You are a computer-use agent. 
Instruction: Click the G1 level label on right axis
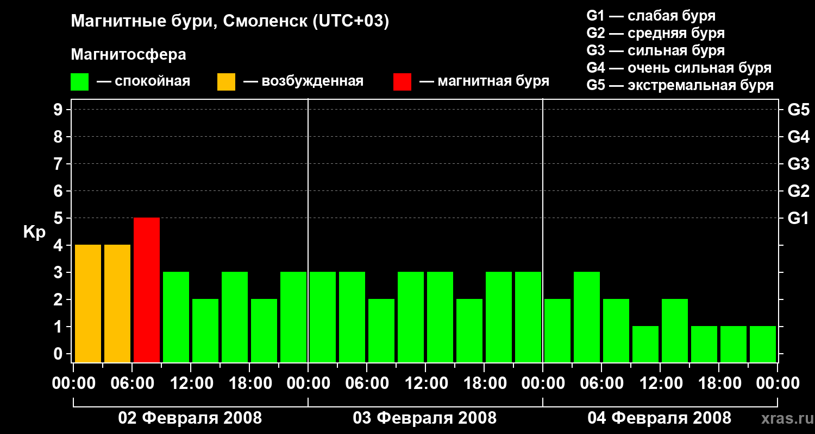798,218
